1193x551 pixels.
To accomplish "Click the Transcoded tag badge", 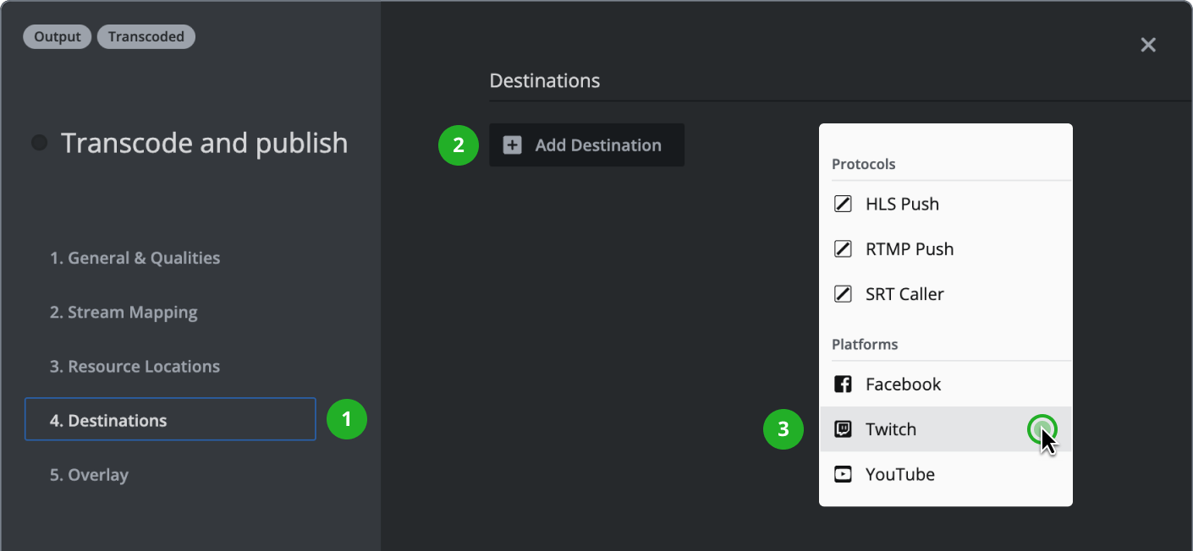I will [146, 37].
